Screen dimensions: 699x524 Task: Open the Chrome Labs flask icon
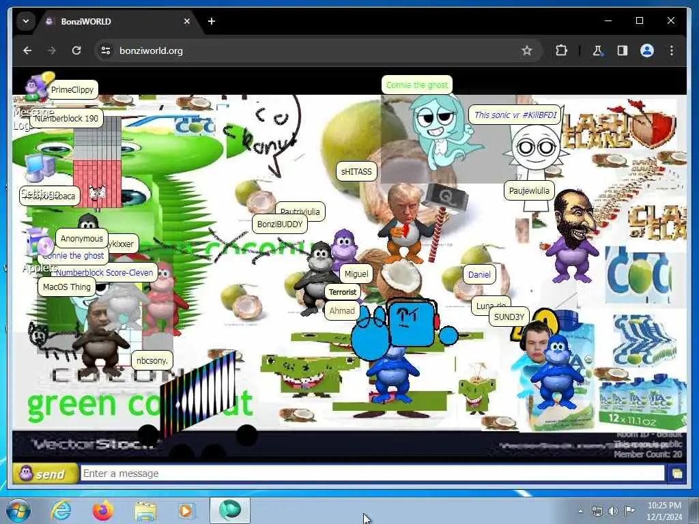[x=597, y=50]
